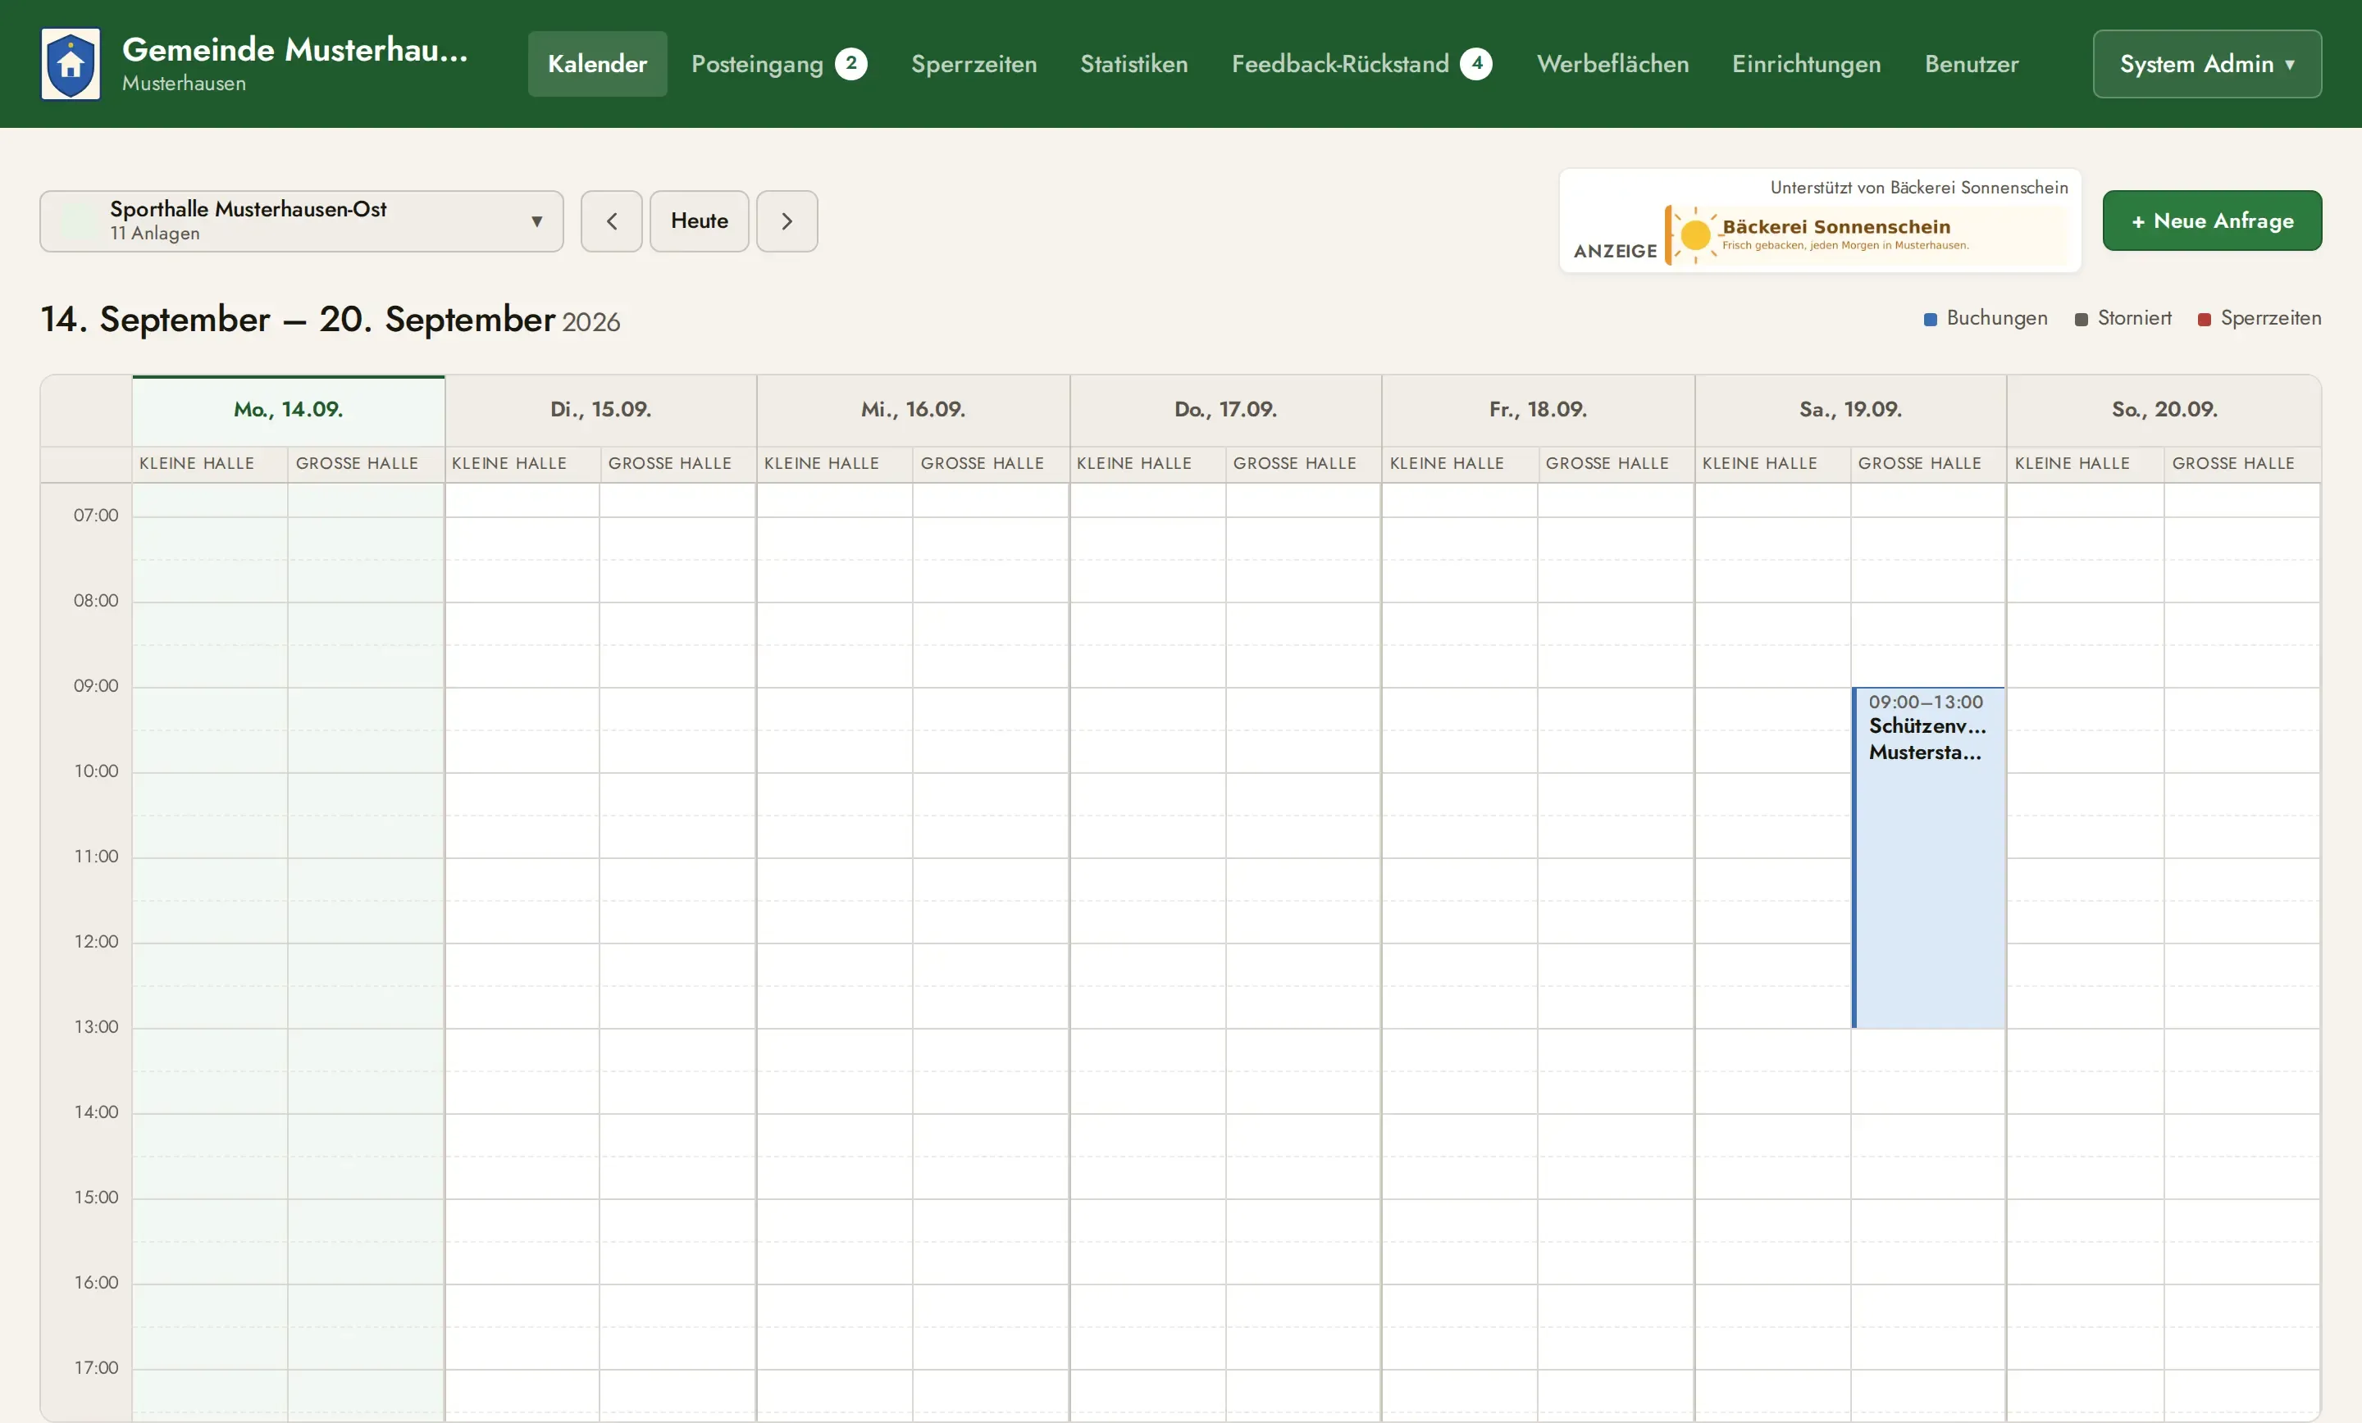Click the grey Storniert legend swatch
The height and width of the screenshot is (1423, 2362).
tap(2082, 319)
